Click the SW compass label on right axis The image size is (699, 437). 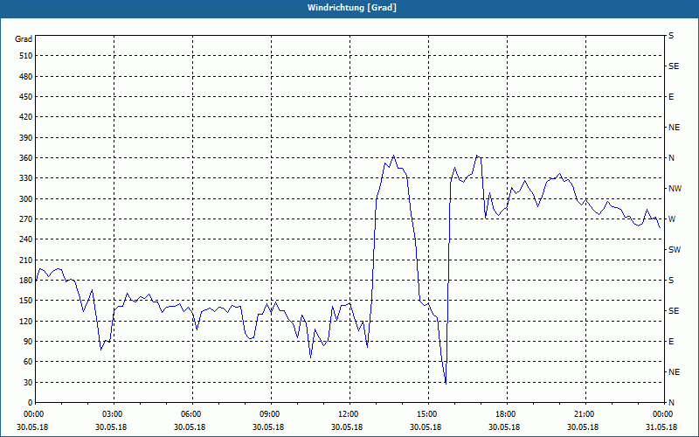point(675,250)
